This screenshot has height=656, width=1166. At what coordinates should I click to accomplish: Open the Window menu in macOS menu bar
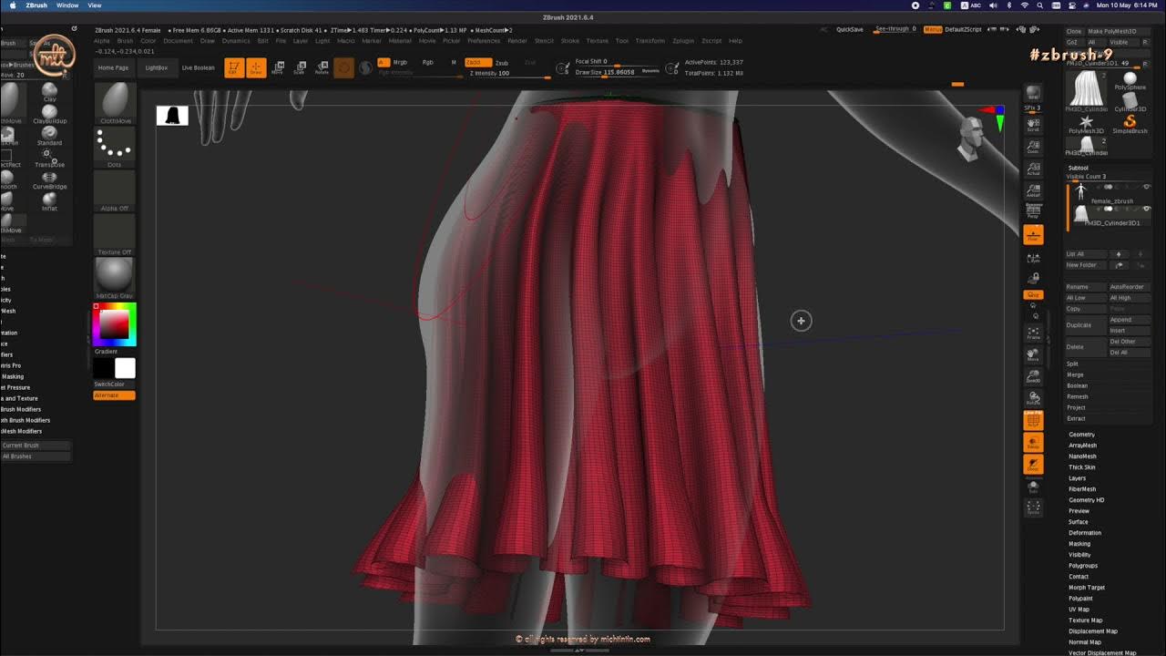pyautogui.click(x=67, y=5)
